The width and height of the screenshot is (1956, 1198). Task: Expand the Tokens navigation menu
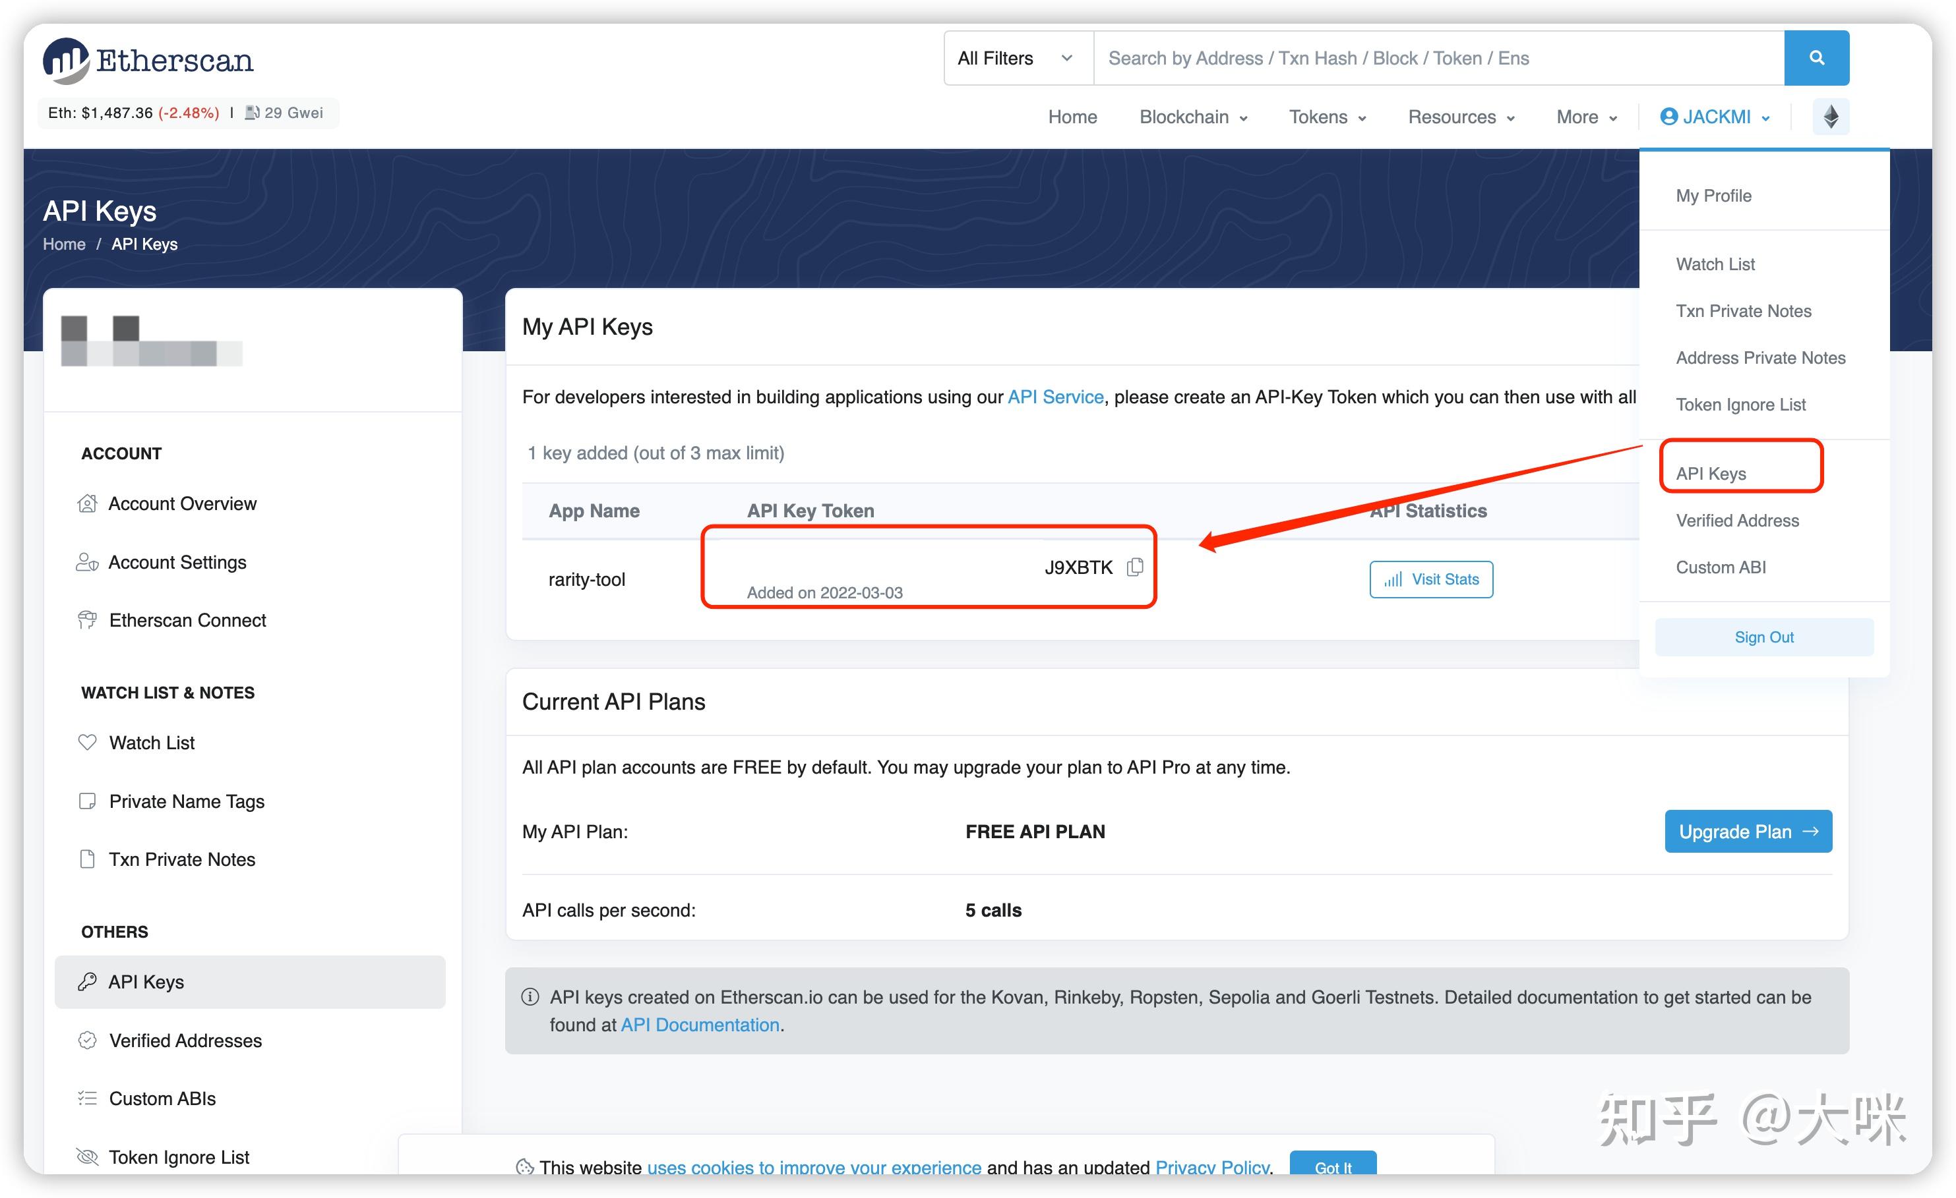[1326, 117]
